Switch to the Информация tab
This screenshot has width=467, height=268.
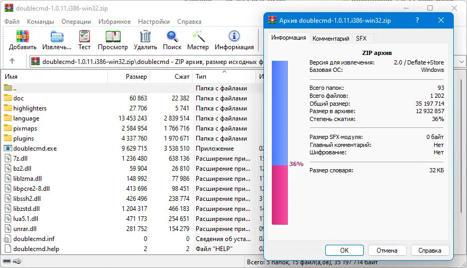288,38
